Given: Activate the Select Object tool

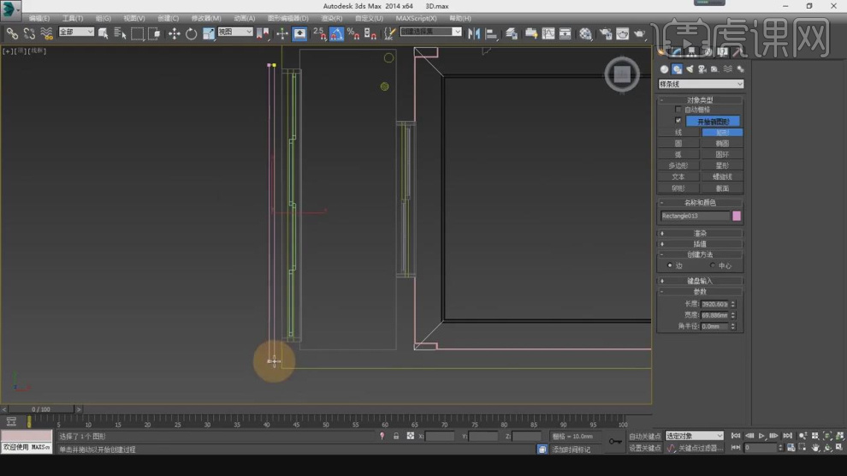Looking at the screenshot, I should point(103,33).
